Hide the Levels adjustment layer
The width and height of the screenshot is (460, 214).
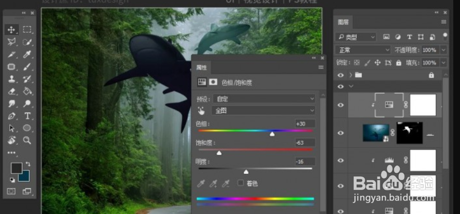341,160
